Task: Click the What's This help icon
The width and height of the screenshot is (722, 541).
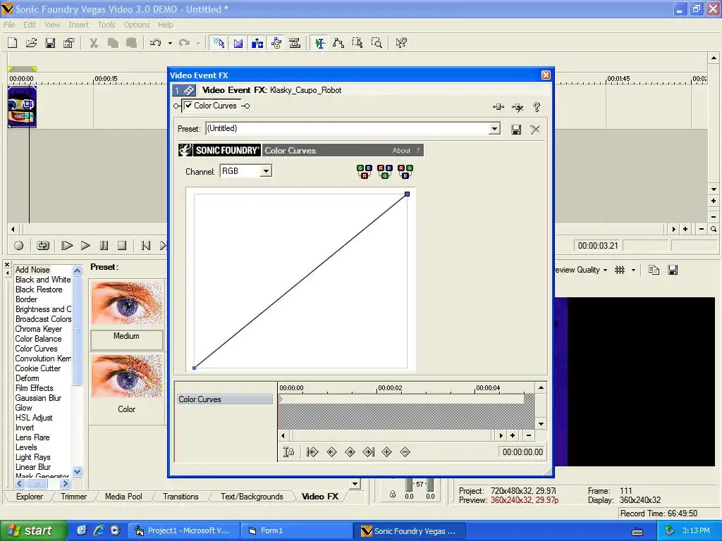Action: click(x=401, y=43)
